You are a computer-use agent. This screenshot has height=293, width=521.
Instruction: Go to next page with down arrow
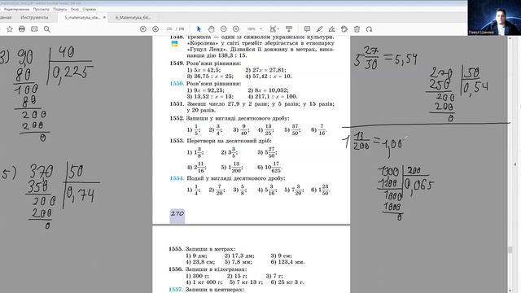point(155,29)
